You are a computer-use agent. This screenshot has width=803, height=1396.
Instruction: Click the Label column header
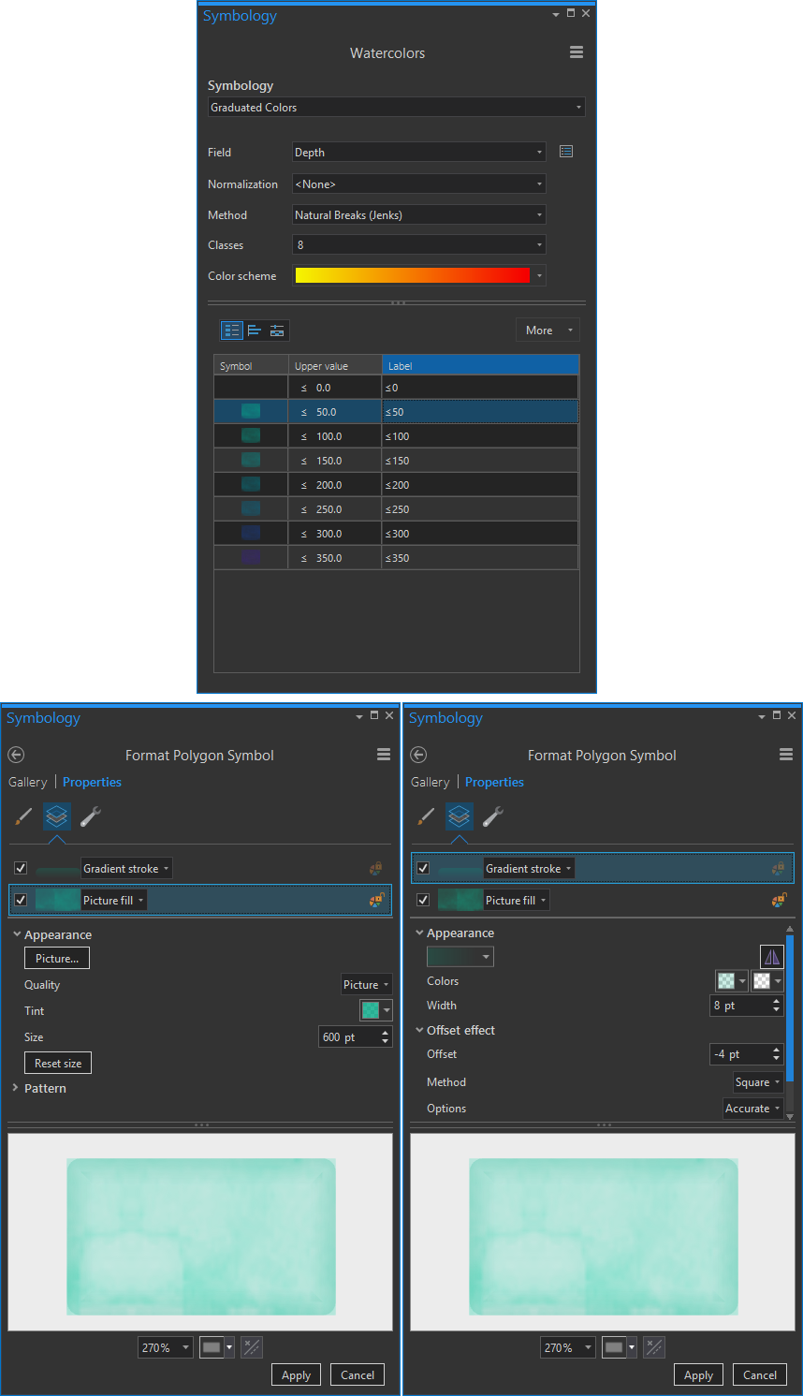point(480,365)
